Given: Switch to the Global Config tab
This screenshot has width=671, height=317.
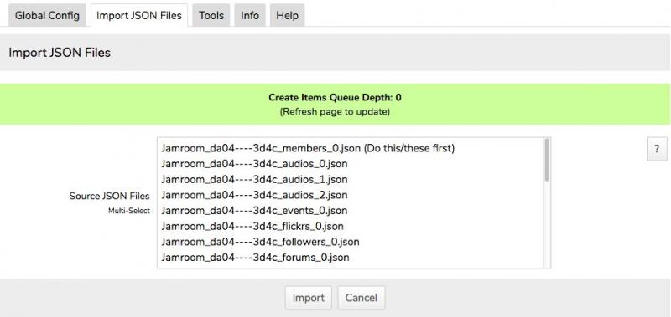Looking at the screenshot, I should point(47,16).
